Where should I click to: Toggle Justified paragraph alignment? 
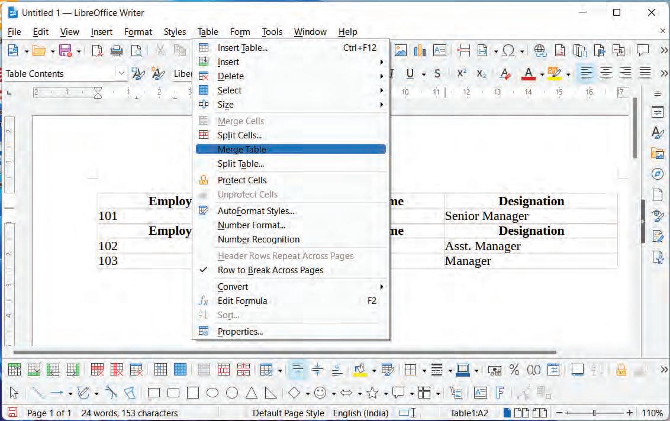point(645,73)
